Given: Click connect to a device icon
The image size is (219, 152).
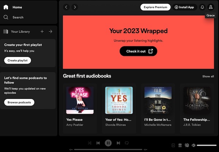Looking at the screenshot, I should tap(187, 145).
